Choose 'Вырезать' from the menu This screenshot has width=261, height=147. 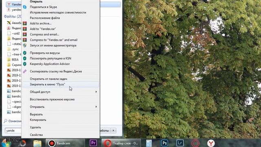[36, 114]
